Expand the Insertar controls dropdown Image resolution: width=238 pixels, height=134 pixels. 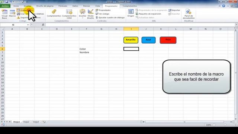point(83,14)
